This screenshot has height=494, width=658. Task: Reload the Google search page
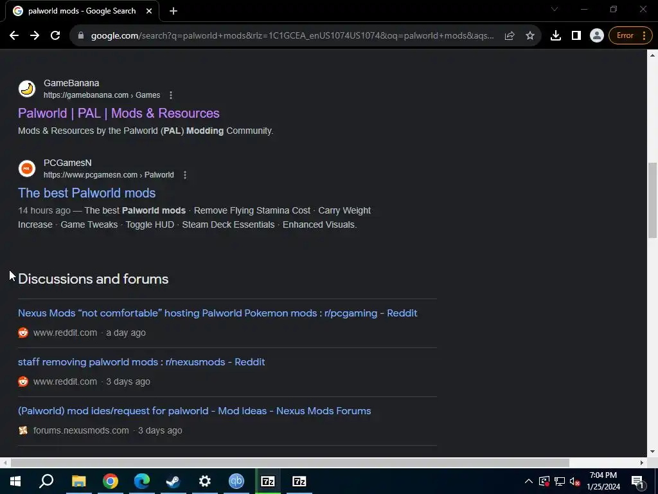(55, 36)
